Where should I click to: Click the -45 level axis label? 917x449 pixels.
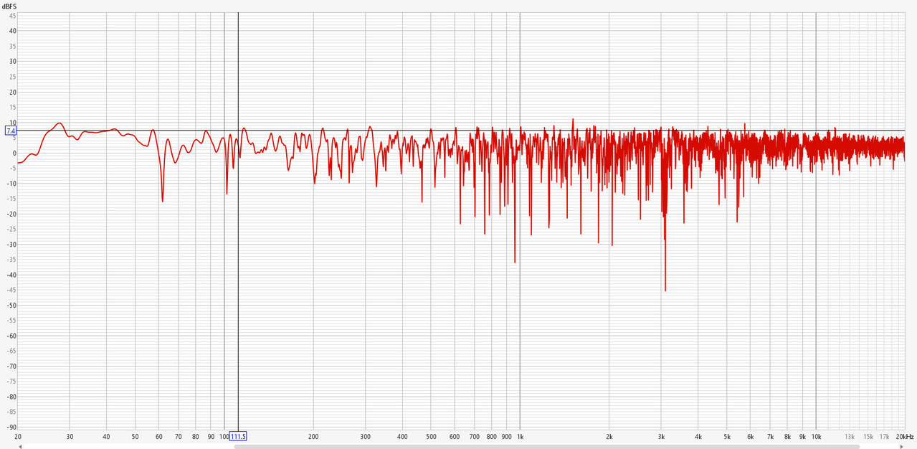click(x=11, y=290)
